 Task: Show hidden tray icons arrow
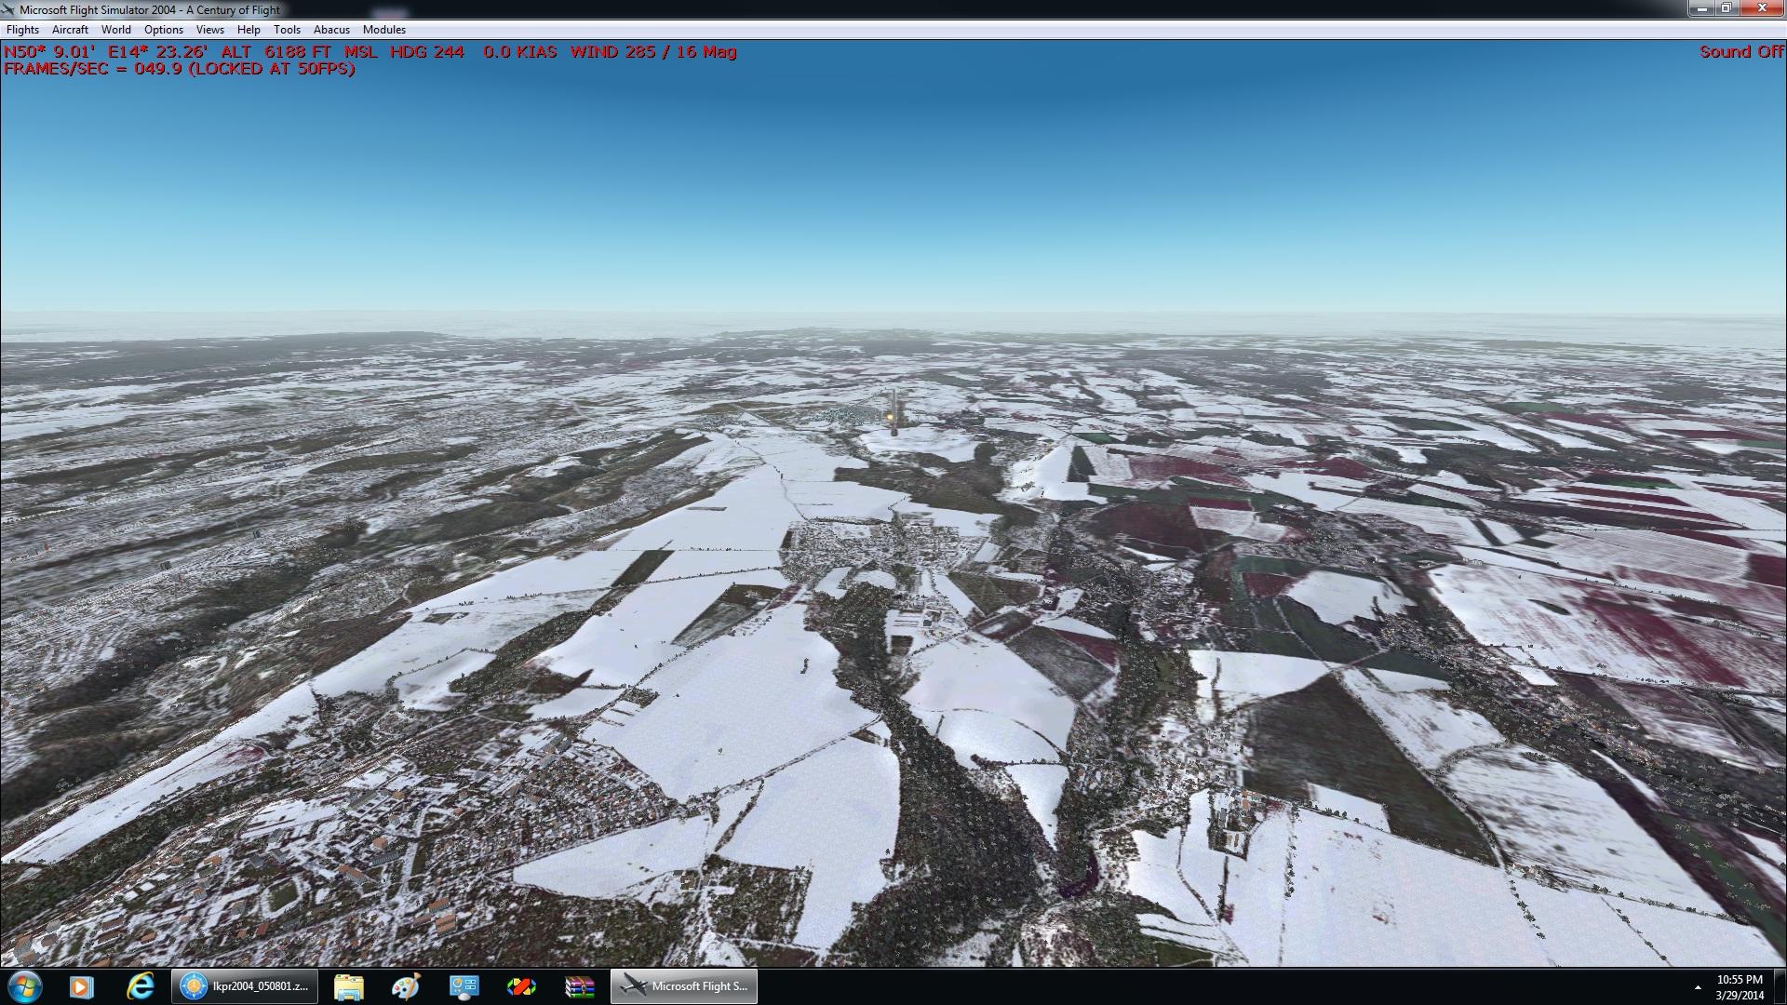point(1698,987)
